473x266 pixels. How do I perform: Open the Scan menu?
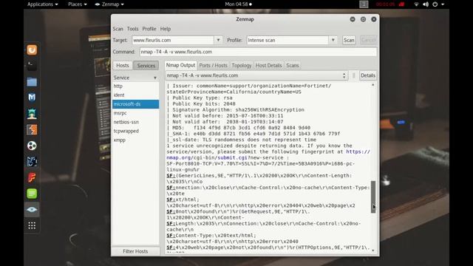118,29
